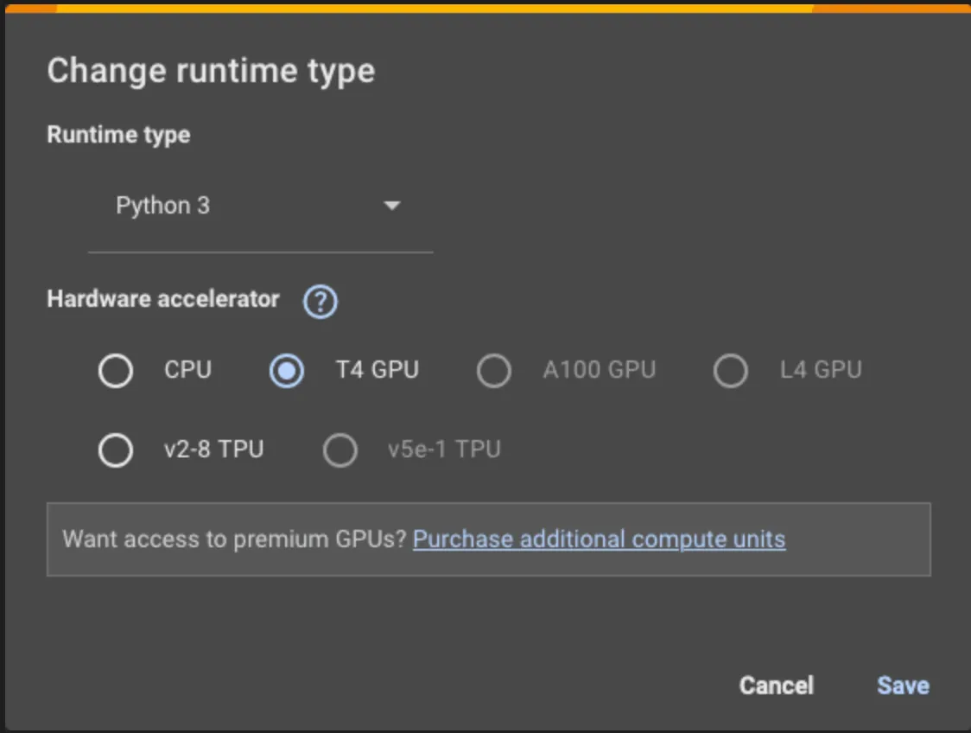The image size is (971, 733).
Task: Click the help icon beside Hardware accelerator
Action: pyautogui.click(x=319, y=301)
